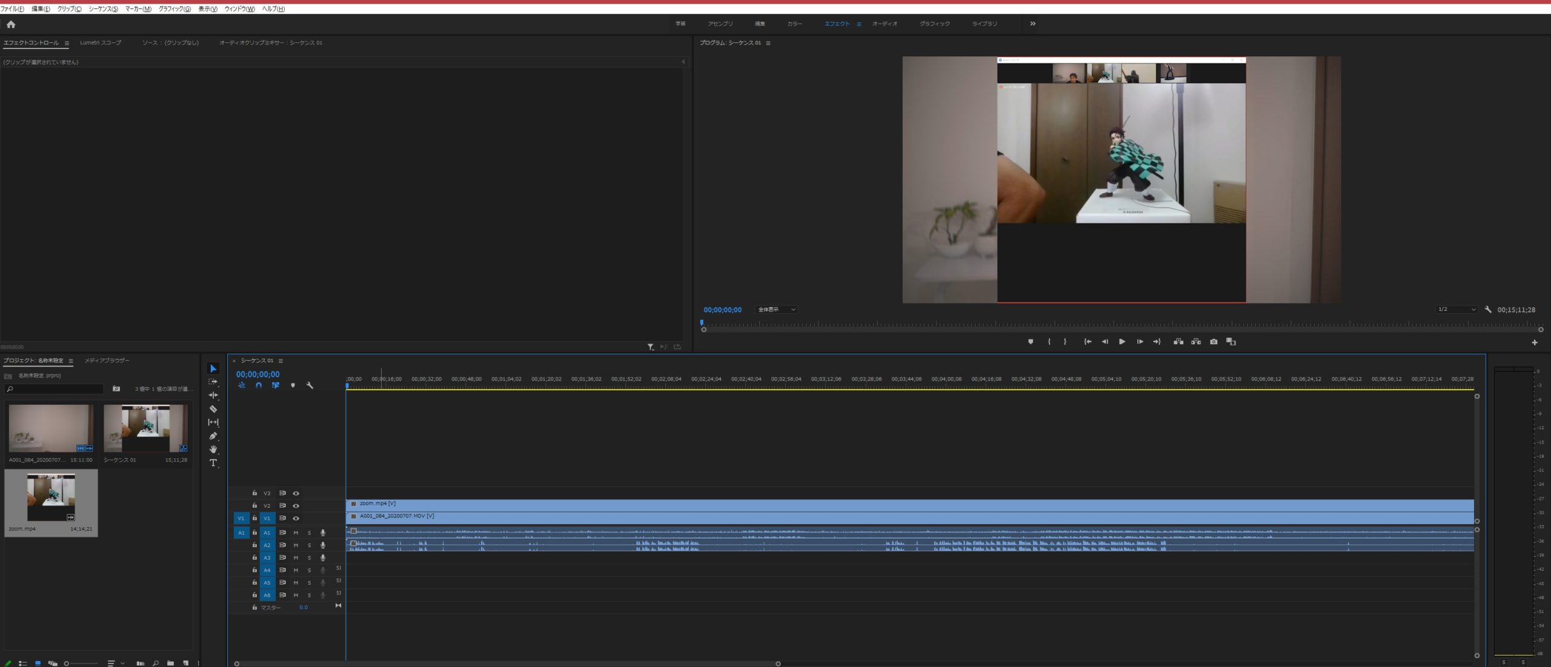This screenshot has width=1551, height=667.
Task: Expand workspace overflow chevrons
Action: coord(1033,24)
